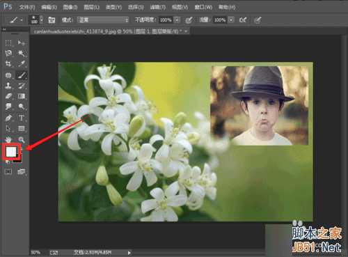Select the Clone Stamp tool

point(8,86)
